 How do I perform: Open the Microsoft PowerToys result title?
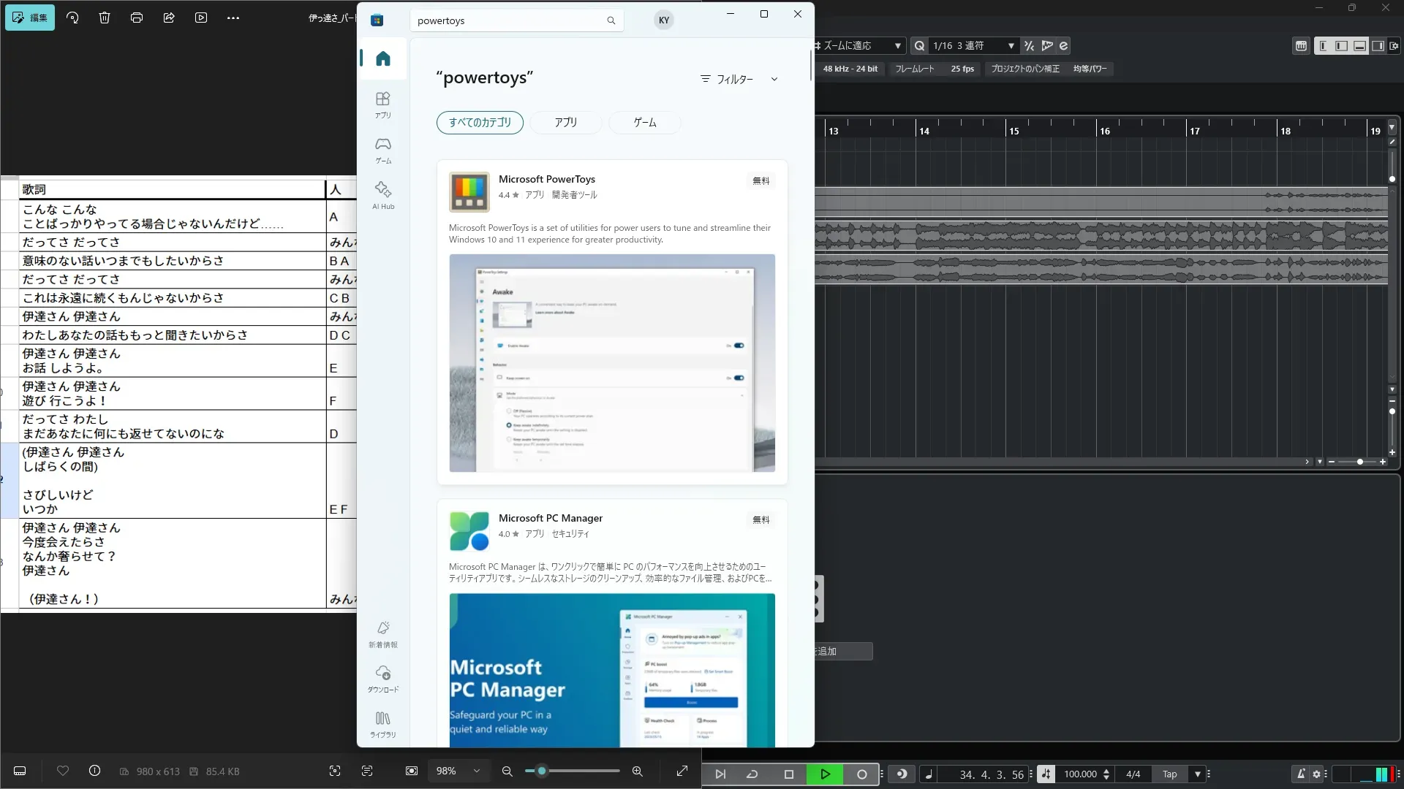pyautogui.click(x=546, y=179)
